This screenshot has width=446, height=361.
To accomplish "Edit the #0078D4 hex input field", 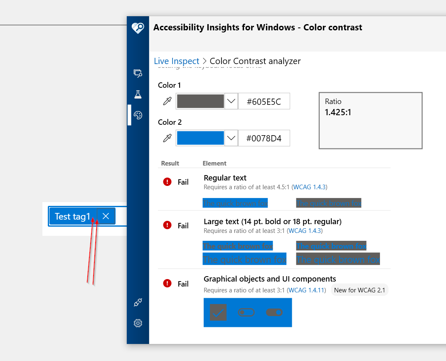I will (264, 138).
